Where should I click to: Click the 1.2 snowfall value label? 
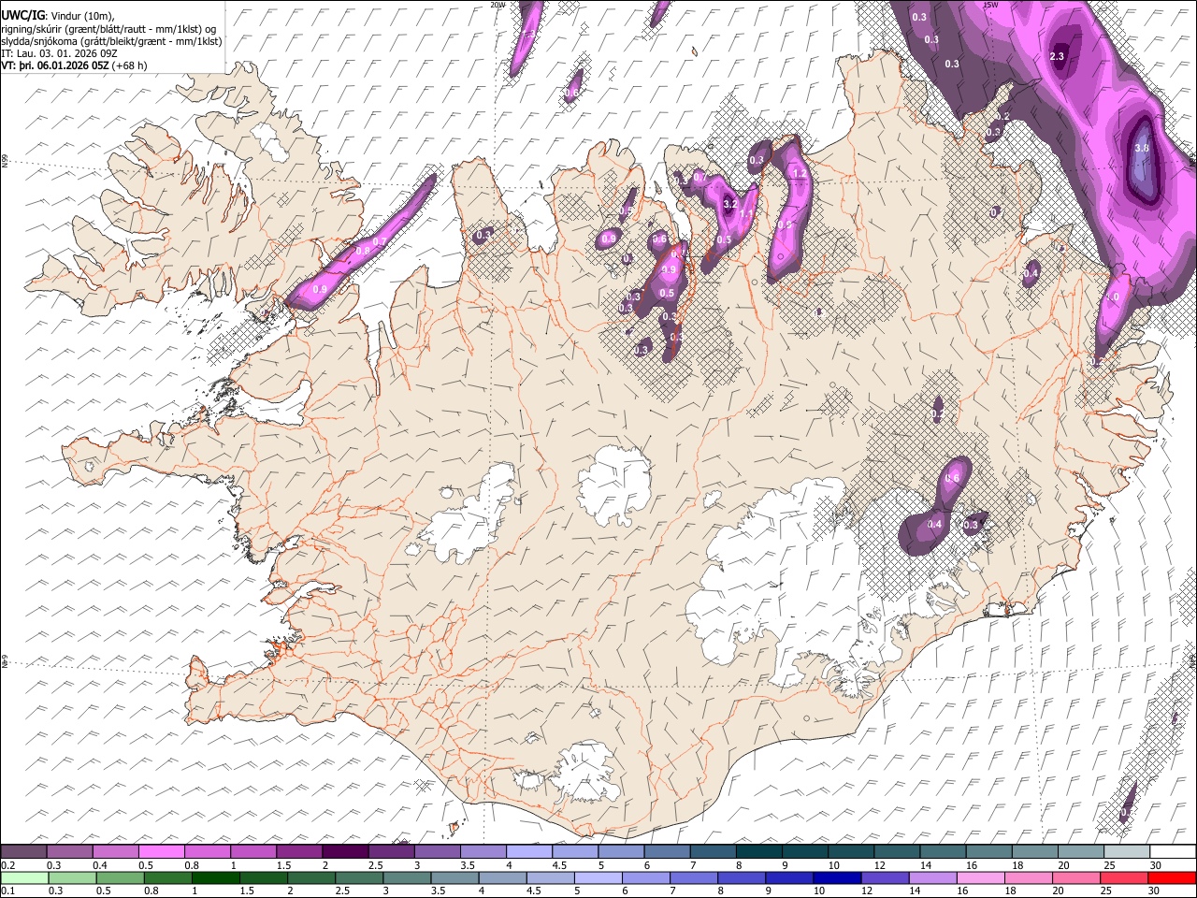(800, 174)
